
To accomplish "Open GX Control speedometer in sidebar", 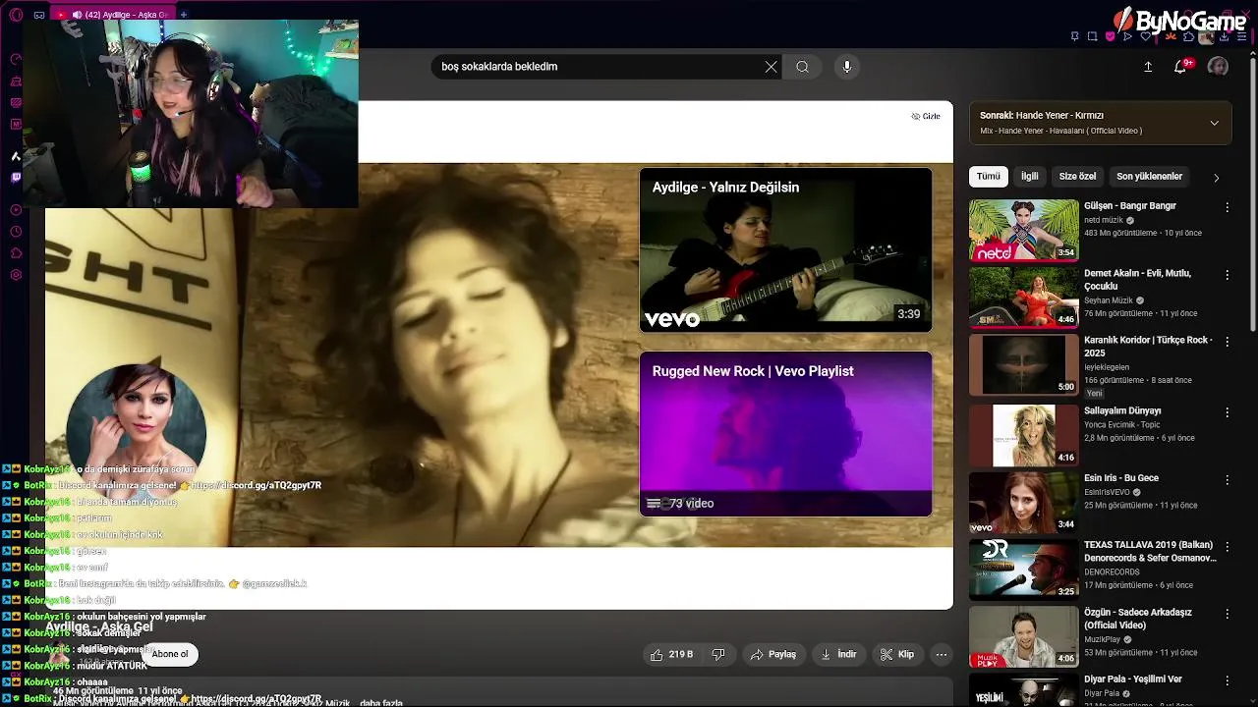I will pos(16,59).
